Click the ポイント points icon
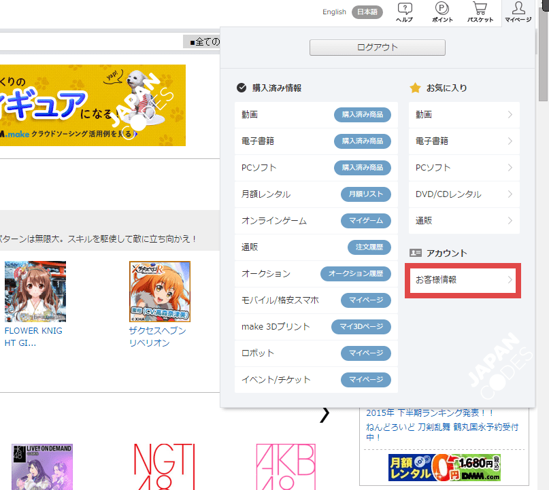Viewport: 549px width, 490px height. pyautogui.click(x=442, y=12)
